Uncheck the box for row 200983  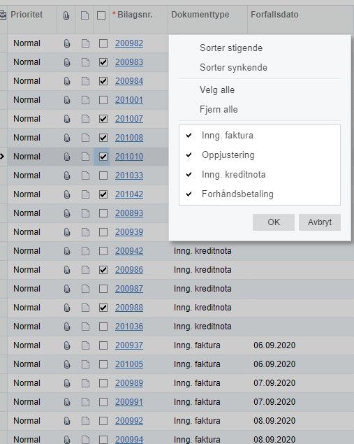tap(103, 62)
